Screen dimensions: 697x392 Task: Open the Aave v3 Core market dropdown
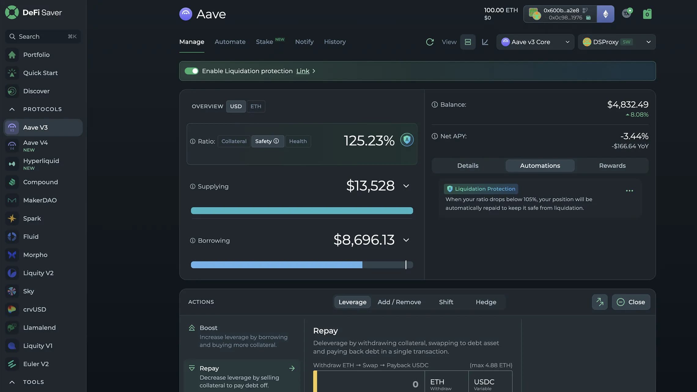coord(535,42)
